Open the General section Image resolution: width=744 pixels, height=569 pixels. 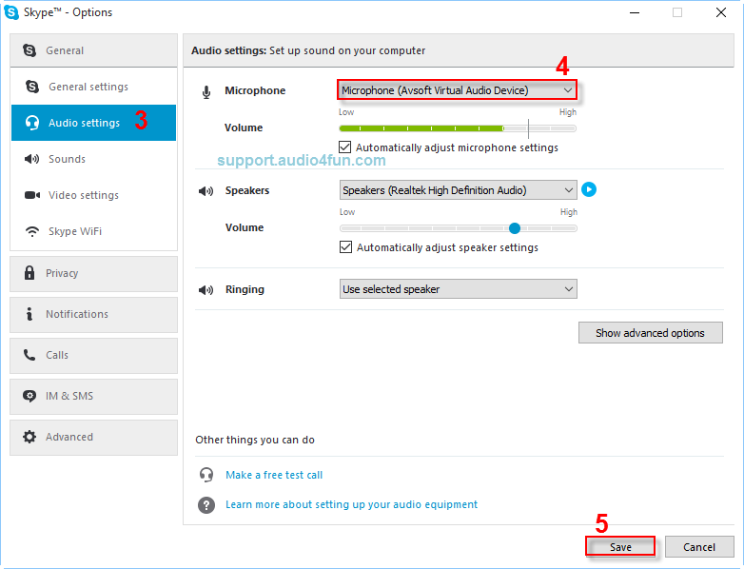93,50
